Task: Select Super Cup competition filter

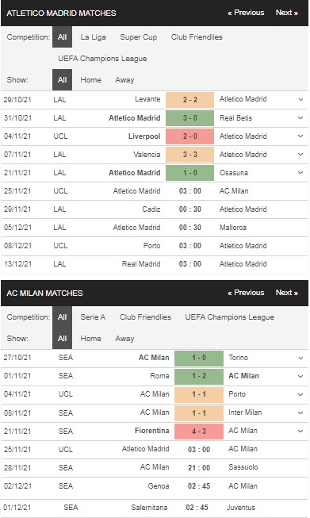Action: (x=138, y=37)
